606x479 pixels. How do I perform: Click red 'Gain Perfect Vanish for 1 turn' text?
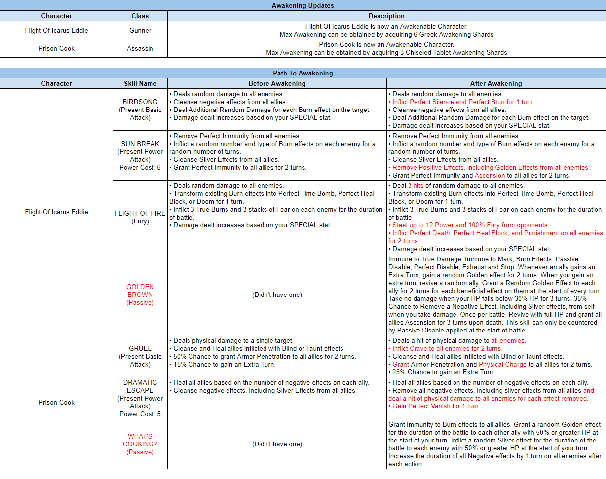(436, 406)
